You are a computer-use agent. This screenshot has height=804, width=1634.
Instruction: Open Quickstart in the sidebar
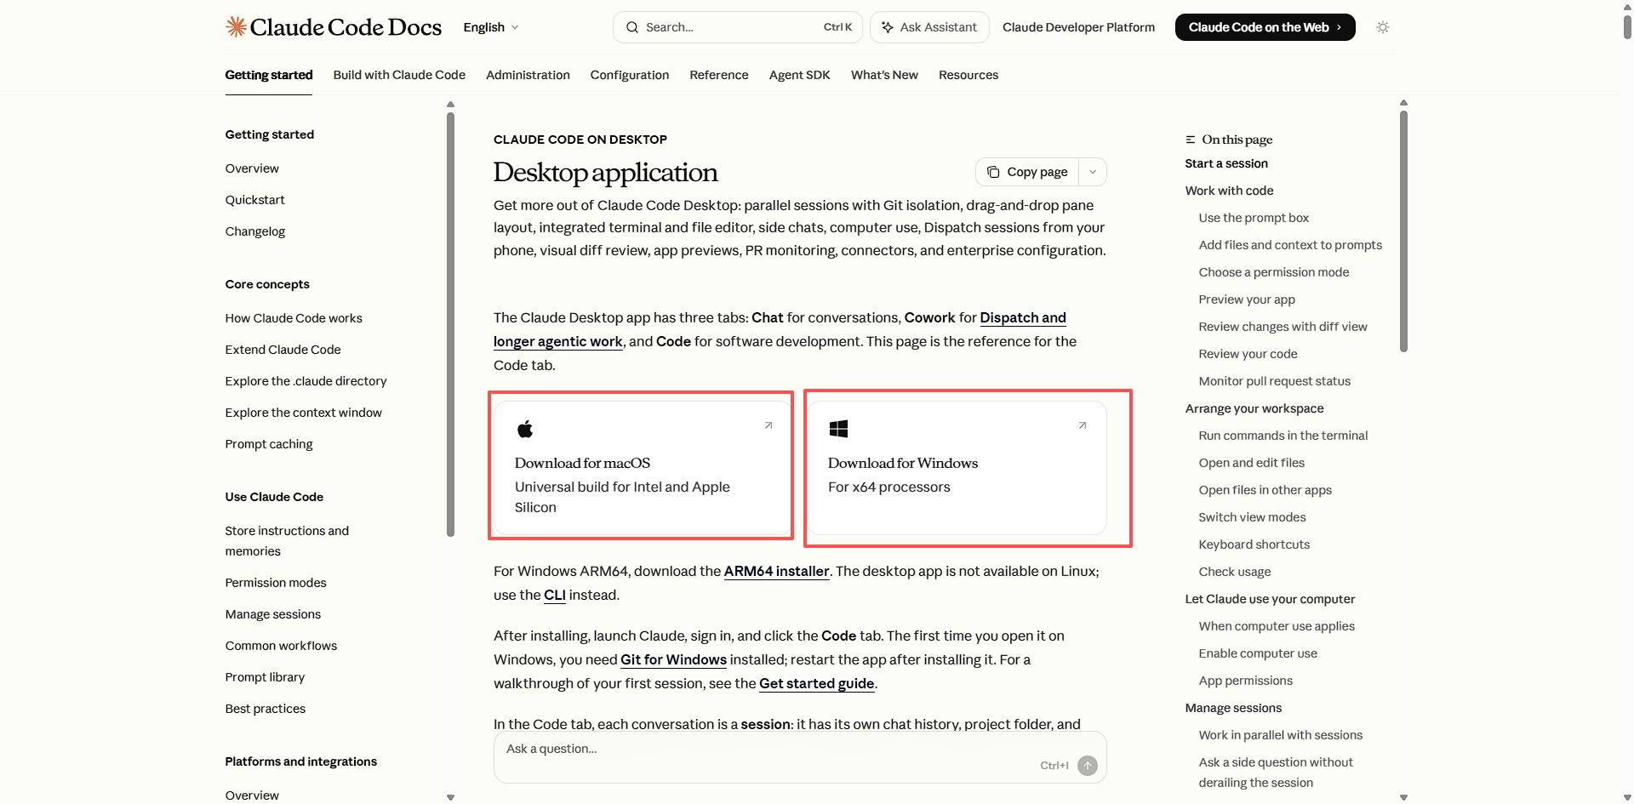click(255, 200)
